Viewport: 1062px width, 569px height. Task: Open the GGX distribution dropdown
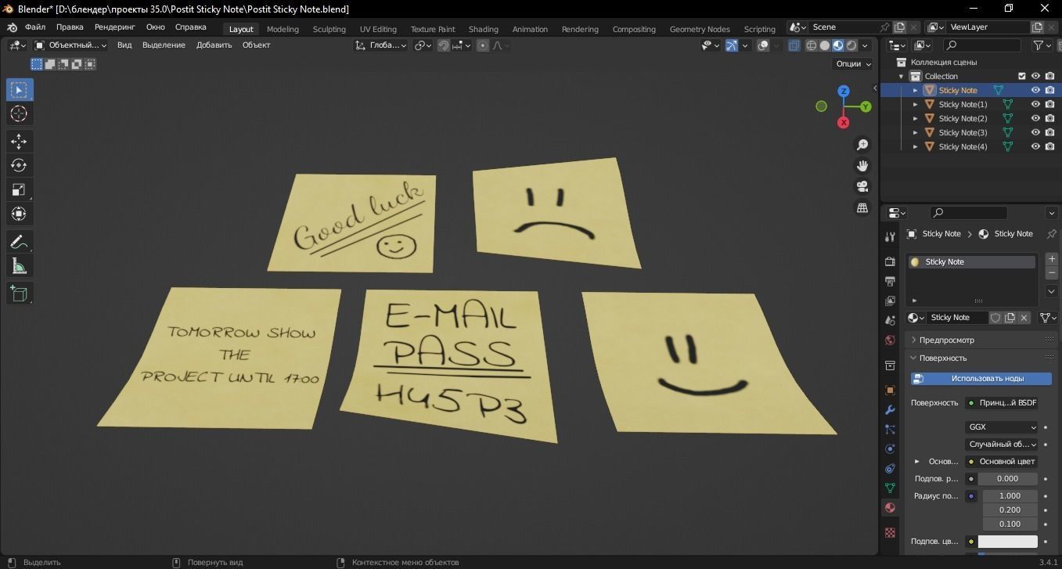[1002, 427]
